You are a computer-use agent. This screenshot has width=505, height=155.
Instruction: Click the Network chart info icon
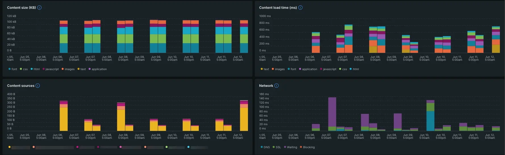point(276,86)
